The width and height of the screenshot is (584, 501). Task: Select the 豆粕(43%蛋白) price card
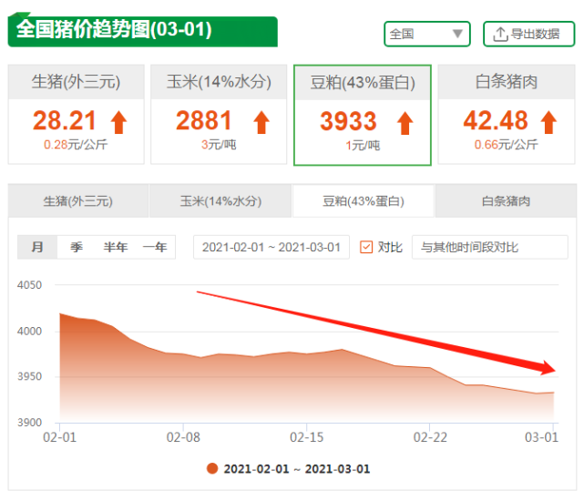click(x=363, y=115)
